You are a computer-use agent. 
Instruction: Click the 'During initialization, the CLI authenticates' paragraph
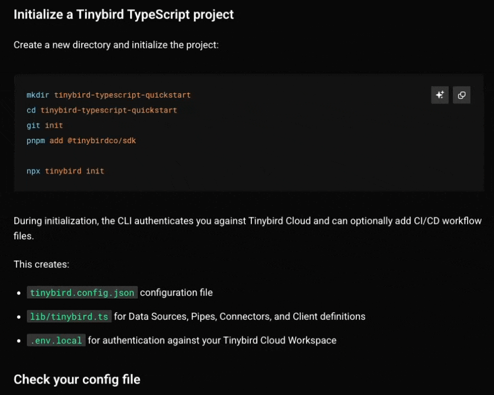248,228
